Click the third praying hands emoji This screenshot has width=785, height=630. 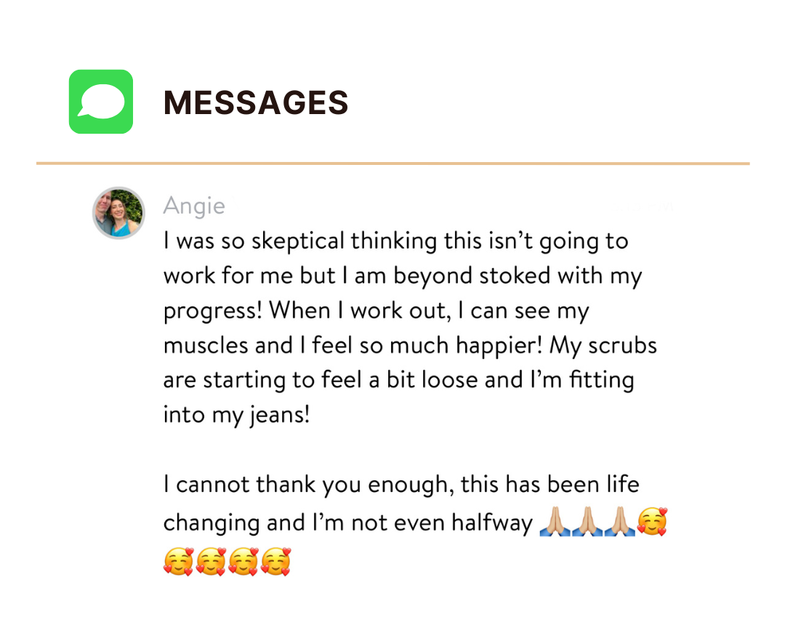tap(619, 522)
